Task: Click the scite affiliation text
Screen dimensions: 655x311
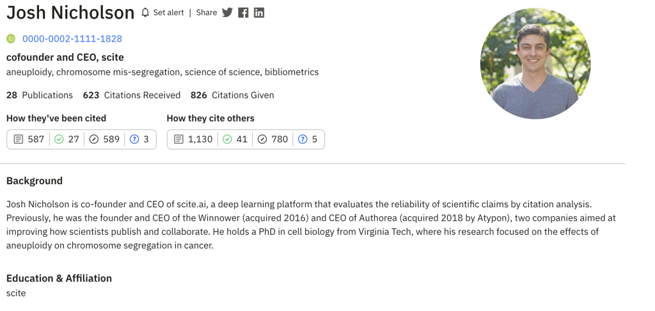Action: (x=16, y=294)
